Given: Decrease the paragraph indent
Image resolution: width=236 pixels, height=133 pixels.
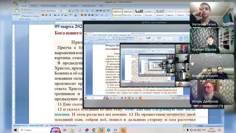Looking at the screenshot, I should 97,11.
